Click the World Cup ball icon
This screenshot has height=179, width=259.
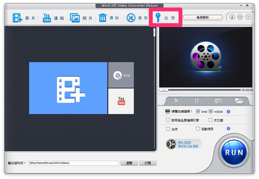tap(171, 144)
